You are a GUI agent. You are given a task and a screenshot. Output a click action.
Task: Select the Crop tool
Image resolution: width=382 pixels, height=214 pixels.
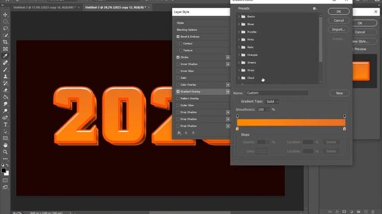pyautogui.click(x=5, y=42)
